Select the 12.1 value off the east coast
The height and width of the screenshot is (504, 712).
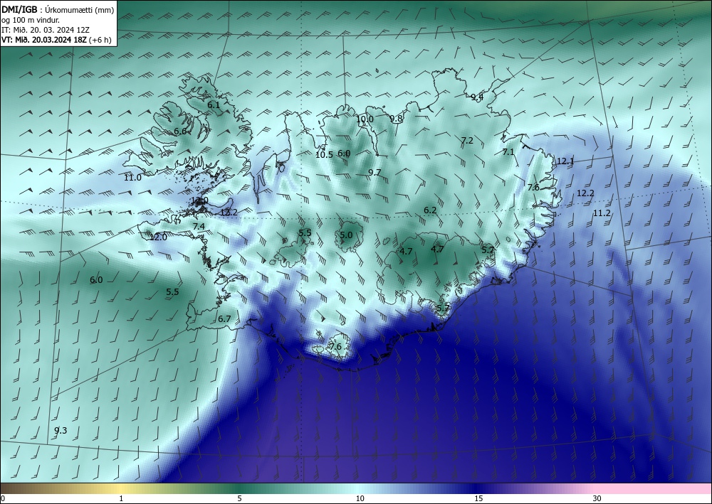point(565,161)
